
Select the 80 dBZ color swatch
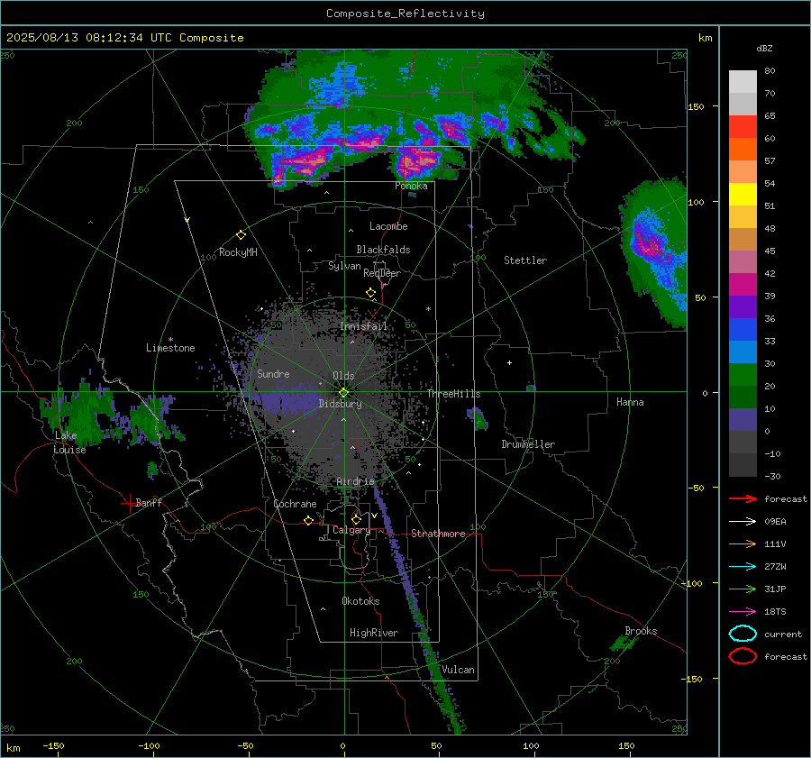pyautogui.click(x=743, y=81)
